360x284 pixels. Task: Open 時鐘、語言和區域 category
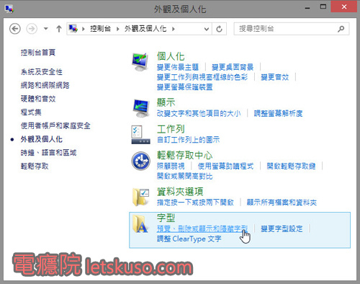(x=48, y=152)
